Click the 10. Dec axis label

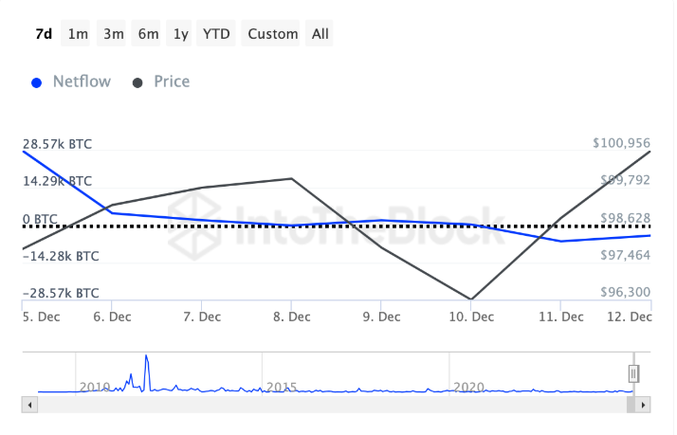(x=471, y=317)
